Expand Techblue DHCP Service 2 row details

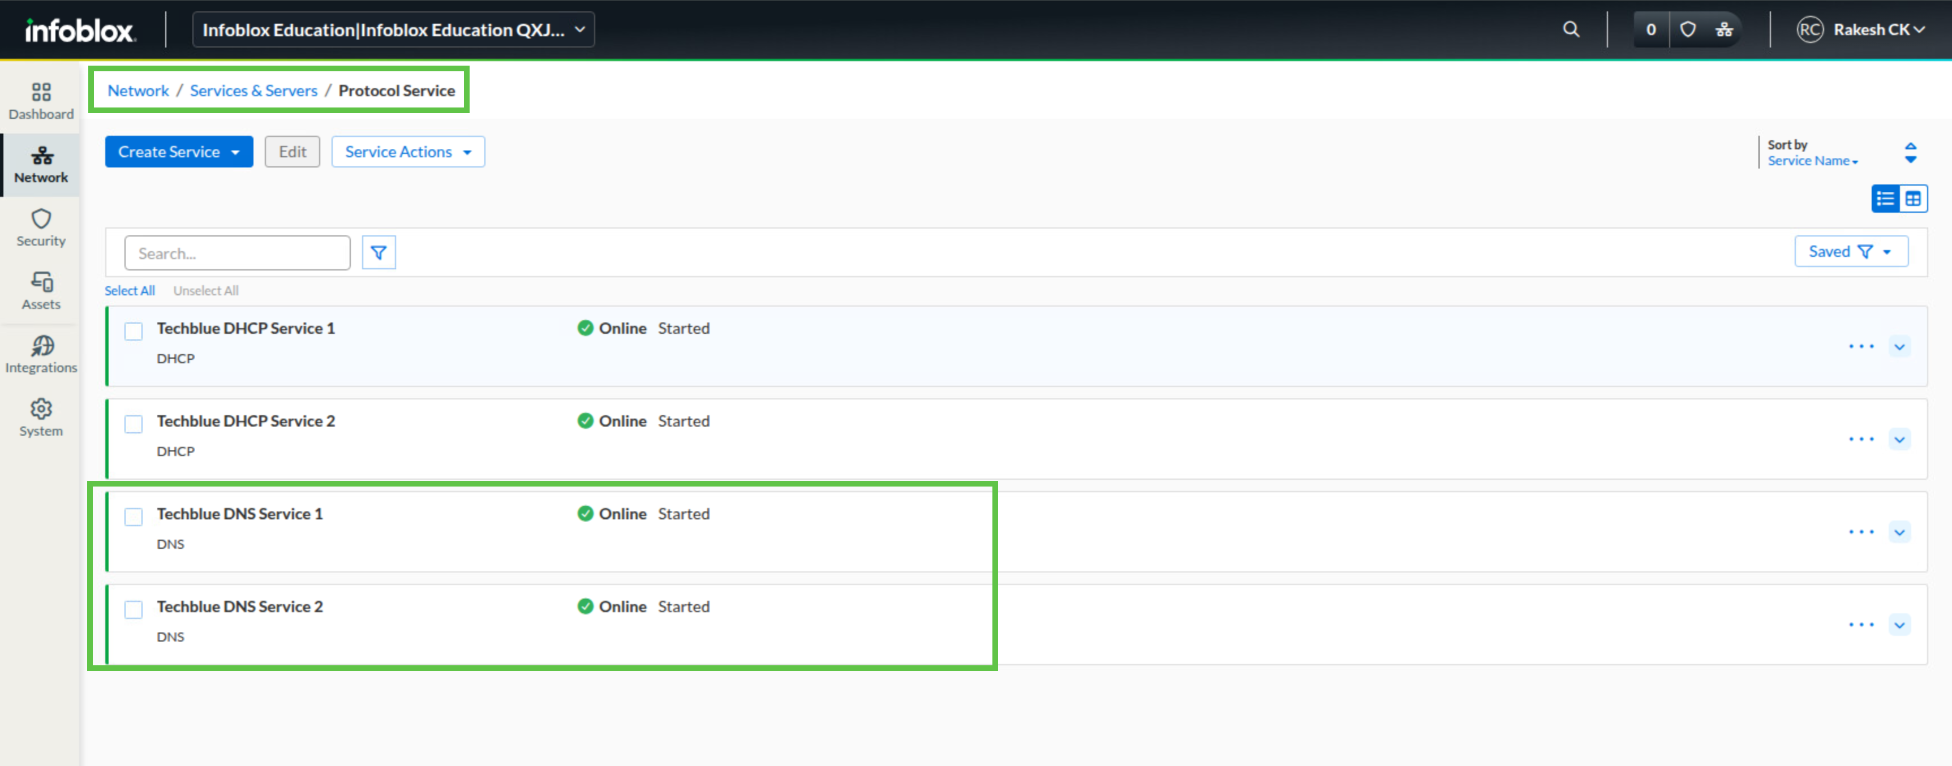(1899, 438)
